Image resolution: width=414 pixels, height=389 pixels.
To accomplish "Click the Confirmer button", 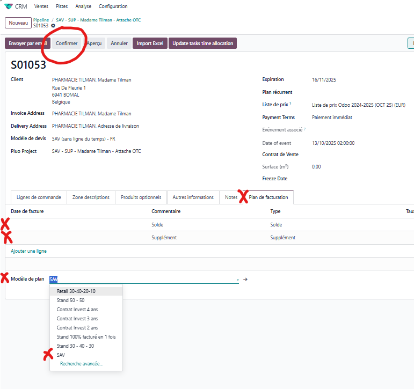I will (x=67, y=43).
